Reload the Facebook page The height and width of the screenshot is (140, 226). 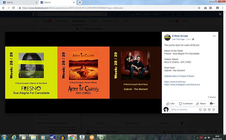coord(13,8)
